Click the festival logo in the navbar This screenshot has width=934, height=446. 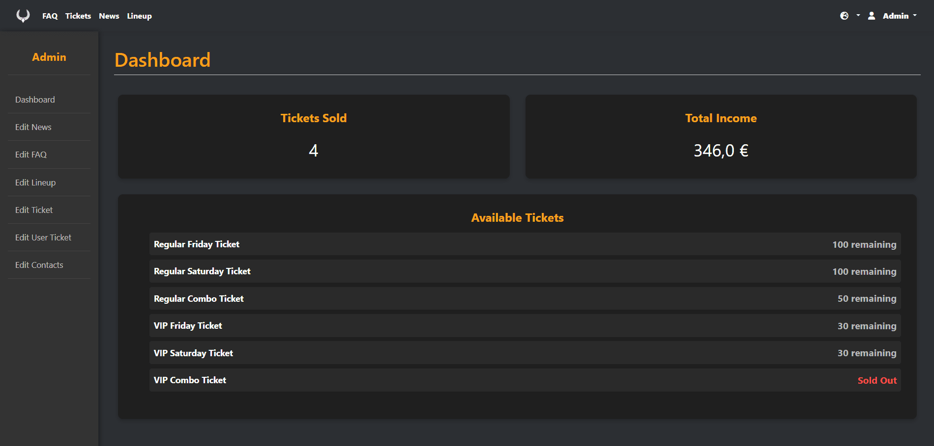coord(23,16)
